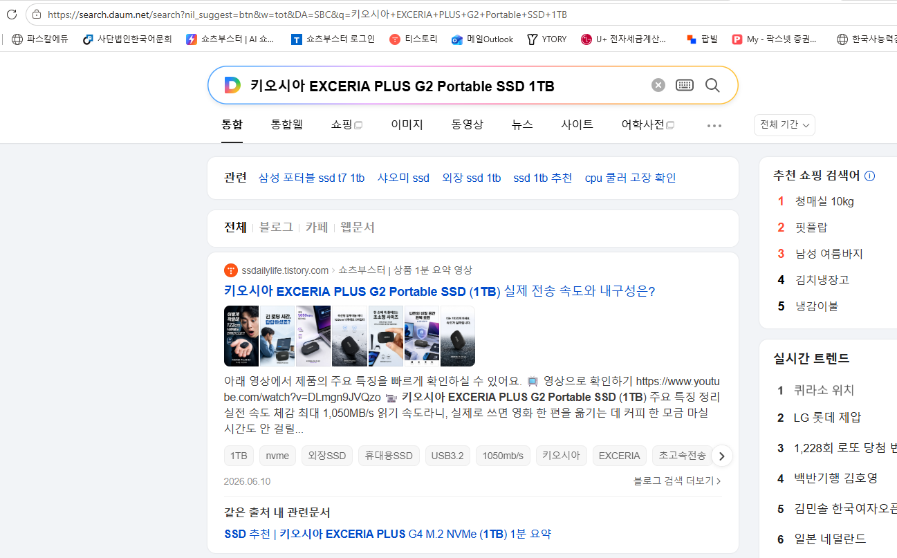The width and height of the screenshot is (897, 558).
Task: Open 메일Outlook bookmark
Action: (x=482, y=39)
